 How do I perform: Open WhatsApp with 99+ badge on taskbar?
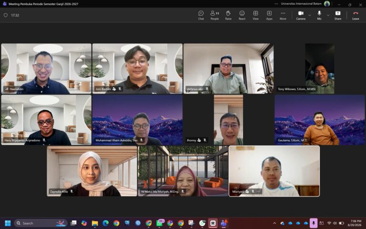pyautogui.click(x=160, y=223)
